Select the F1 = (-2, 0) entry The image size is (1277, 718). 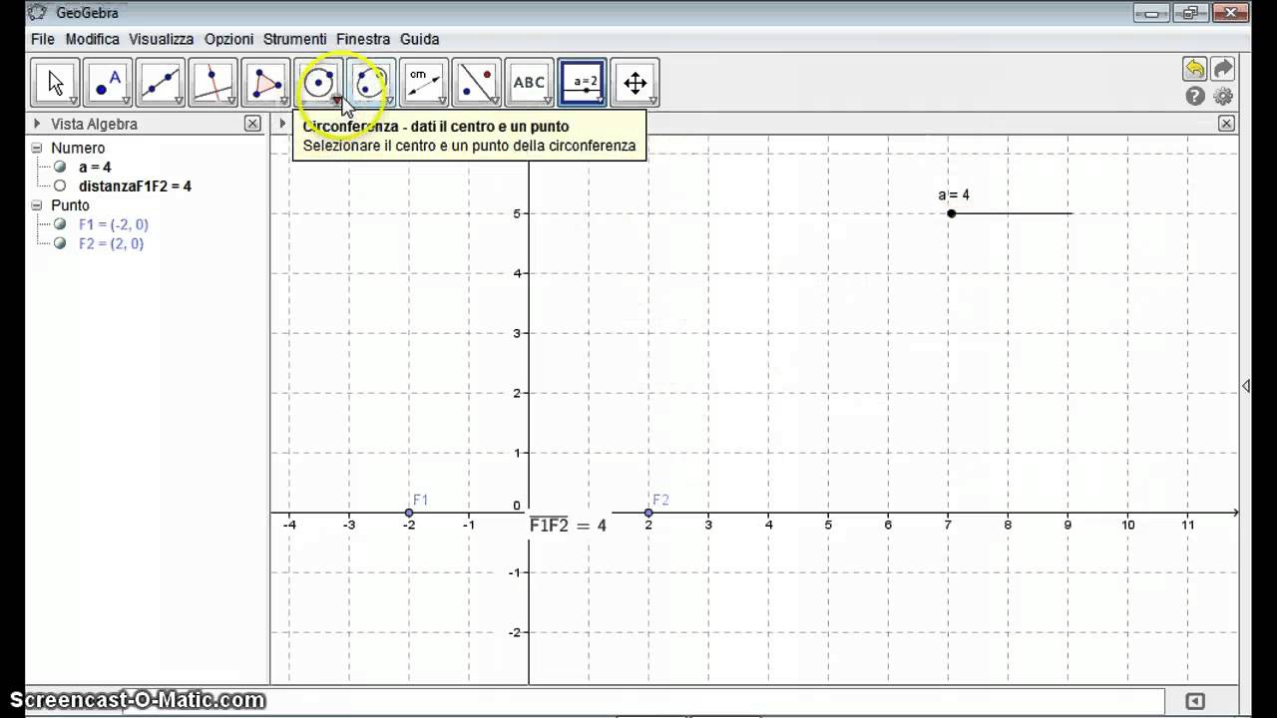click(x=113, y=225)
